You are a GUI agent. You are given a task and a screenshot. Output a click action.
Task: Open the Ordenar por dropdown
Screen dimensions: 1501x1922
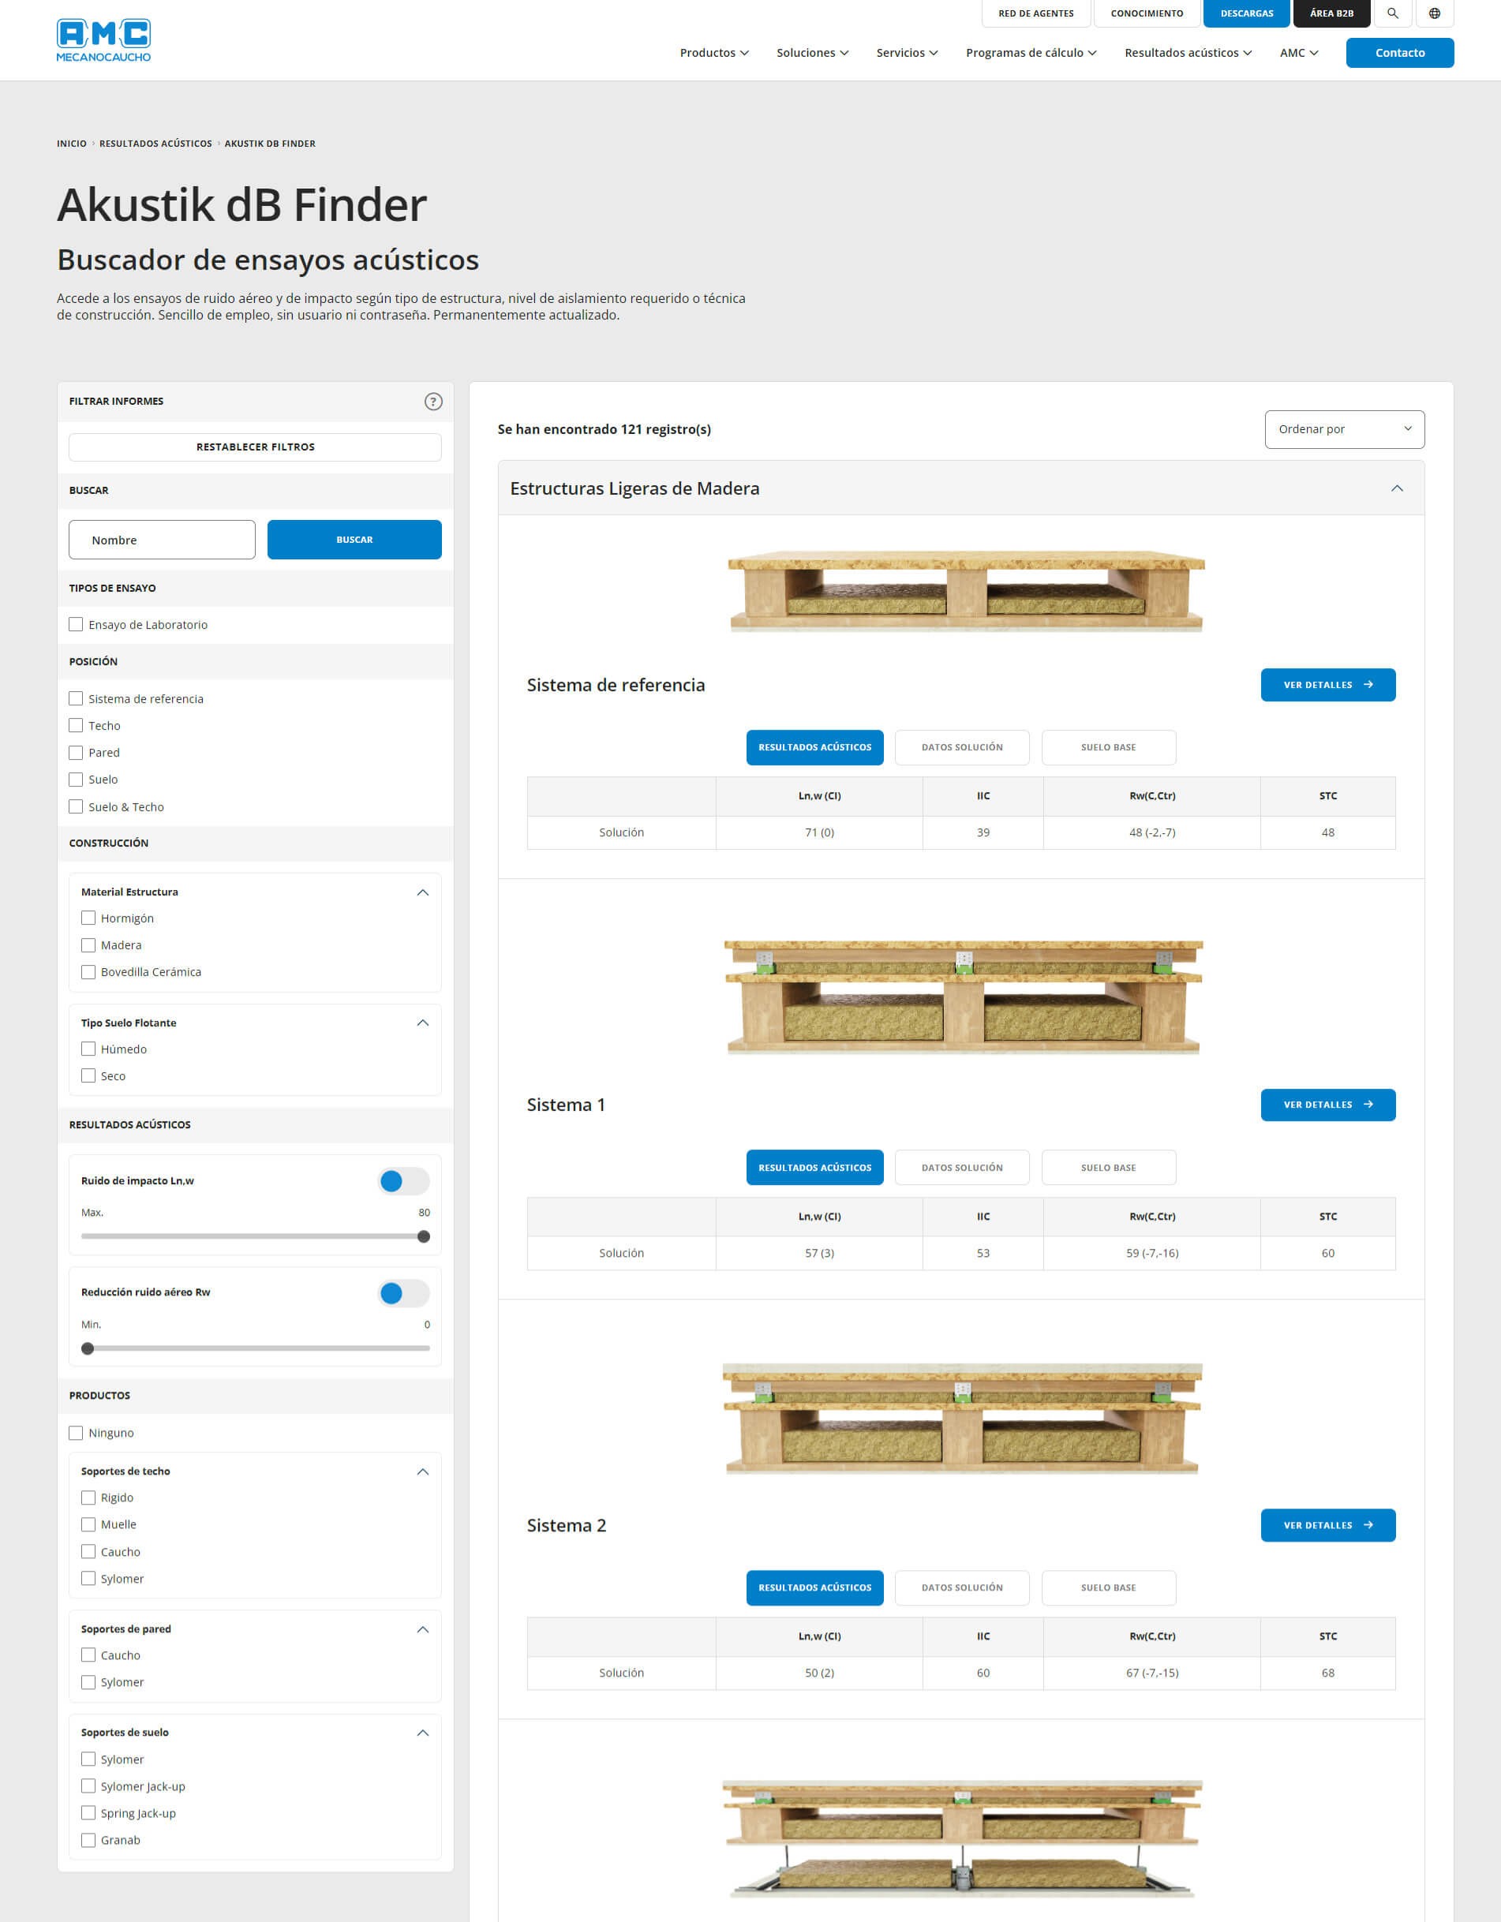coord(1344,429)
